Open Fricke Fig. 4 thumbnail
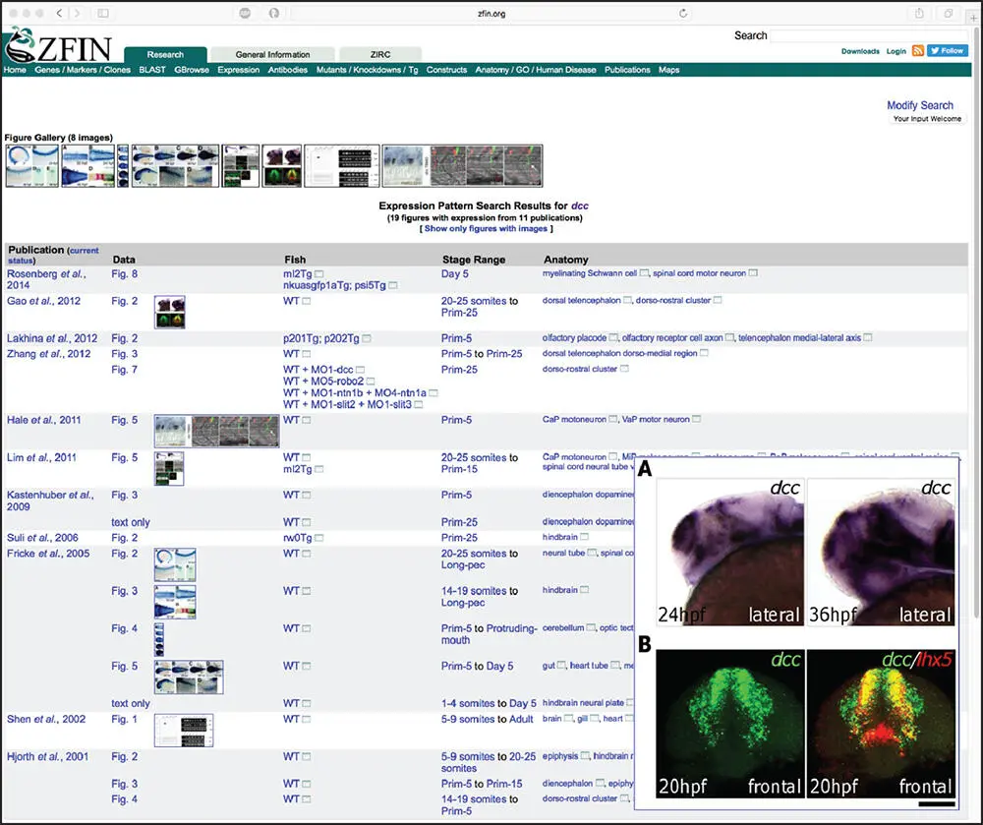The width and height of the screenshot is (983, 825). pos(159,639)
